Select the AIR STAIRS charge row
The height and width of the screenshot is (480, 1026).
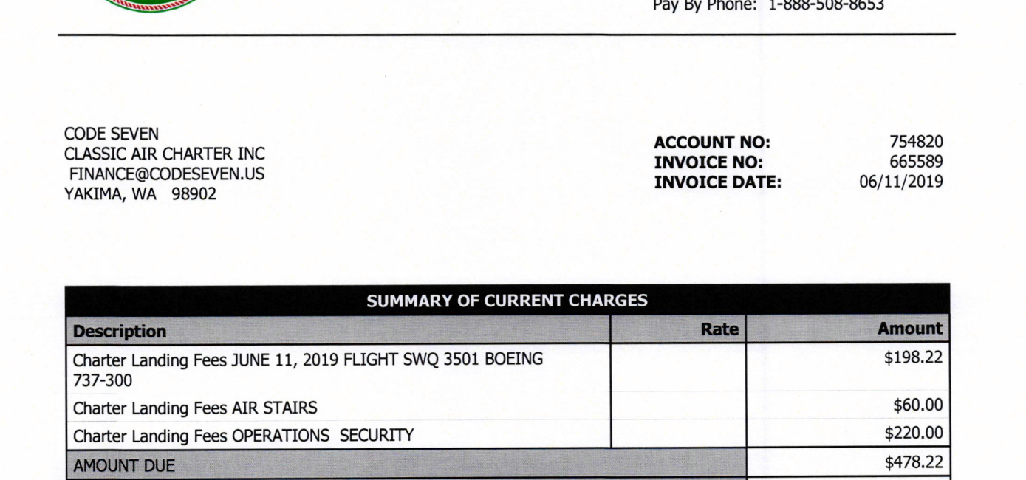pos(507,405)
